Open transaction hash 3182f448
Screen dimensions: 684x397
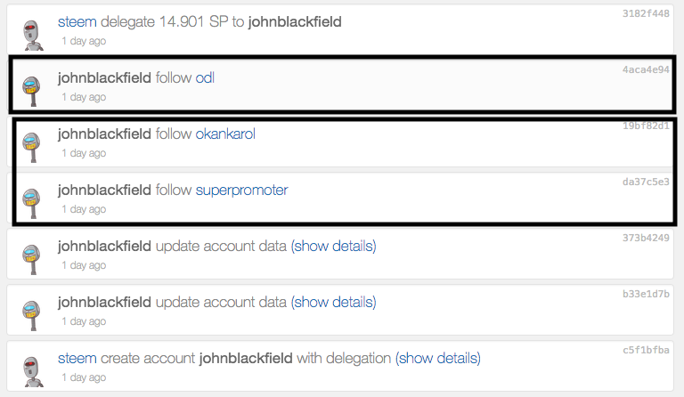(x=646, y=13)
